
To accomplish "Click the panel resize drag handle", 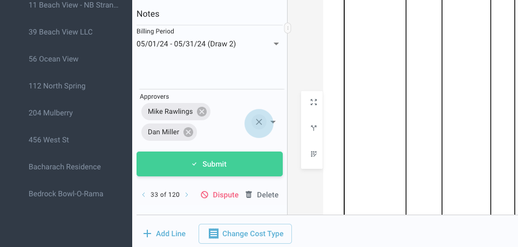I will click(288, 28).
